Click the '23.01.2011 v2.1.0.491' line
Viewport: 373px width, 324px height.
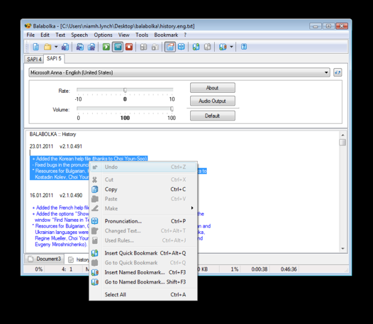click(56, 146)
